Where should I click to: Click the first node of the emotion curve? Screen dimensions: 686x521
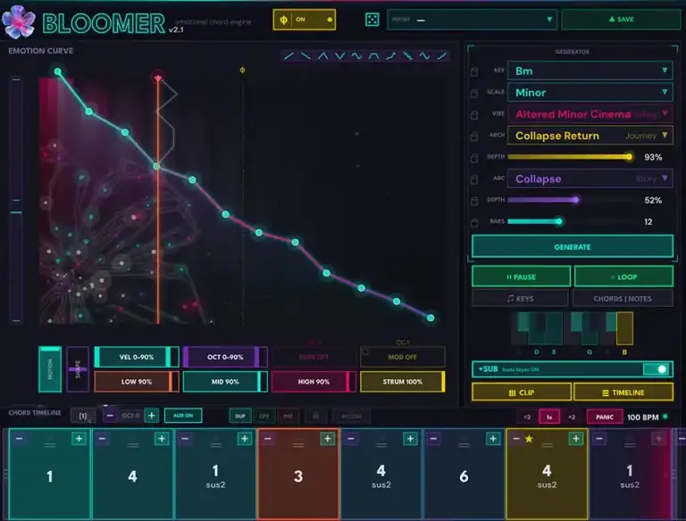tap(58, 71)
